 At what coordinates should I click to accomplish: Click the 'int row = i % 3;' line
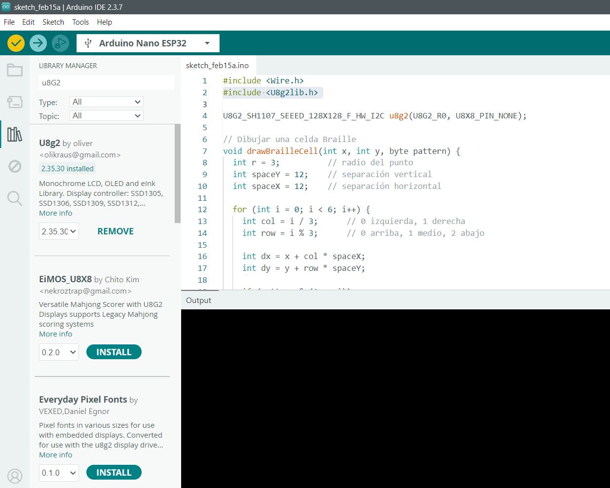pos(280,233)
